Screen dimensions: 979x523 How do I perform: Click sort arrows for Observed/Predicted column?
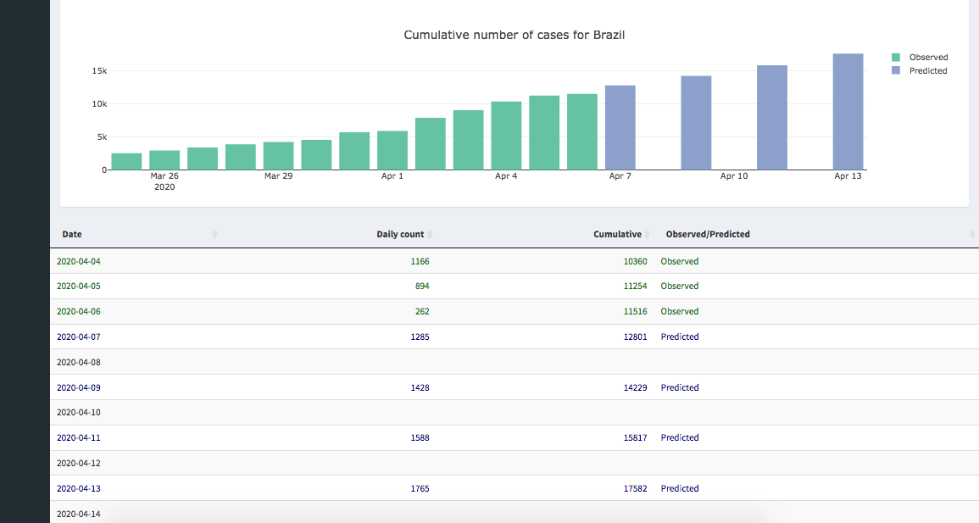point(972,235)
